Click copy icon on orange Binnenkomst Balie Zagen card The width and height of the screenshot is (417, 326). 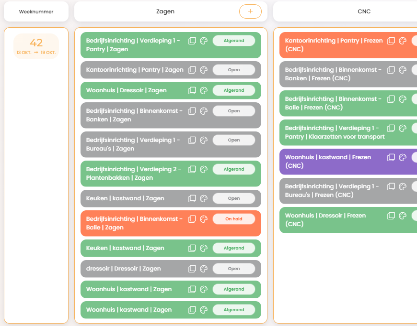(x=192, y=219)
